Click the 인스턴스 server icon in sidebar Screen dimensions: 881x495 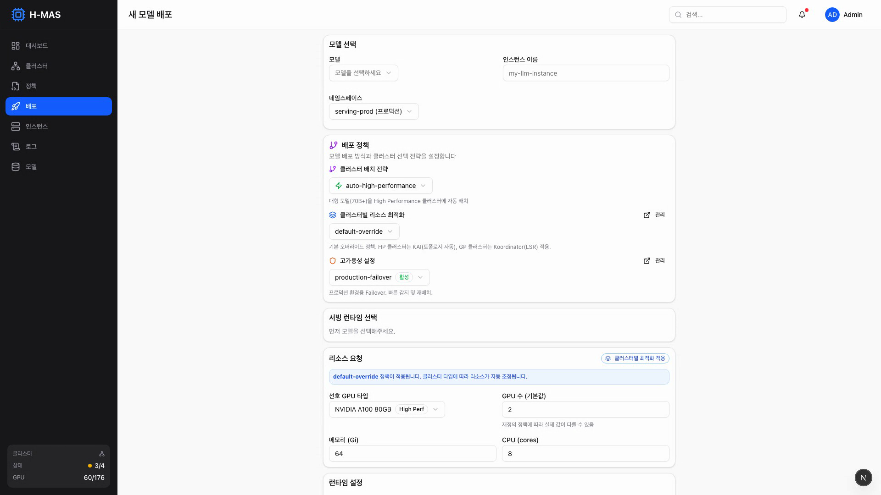point(16,126)
